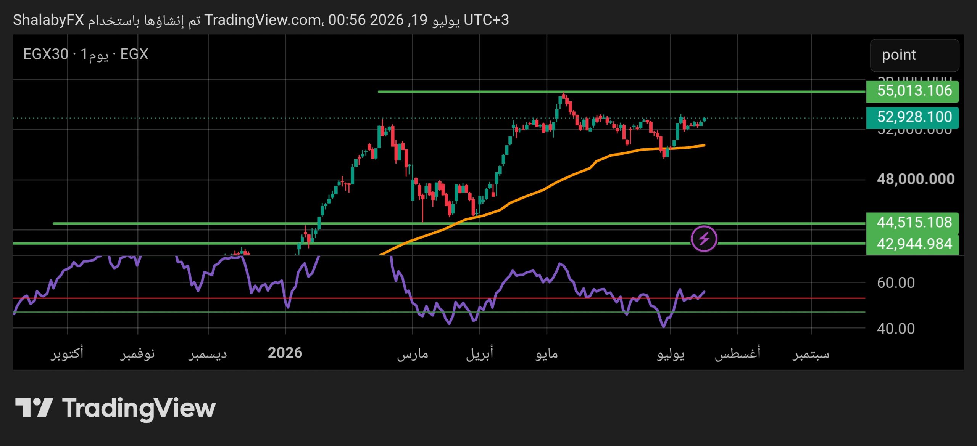Click the ديسمبر month label on time axis
977x446 pixels.
point(208,354)
